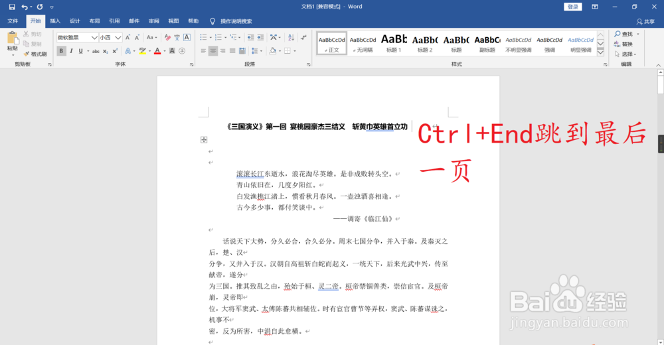
Task: Click the Numbering list icon
Action: (218, 38)
